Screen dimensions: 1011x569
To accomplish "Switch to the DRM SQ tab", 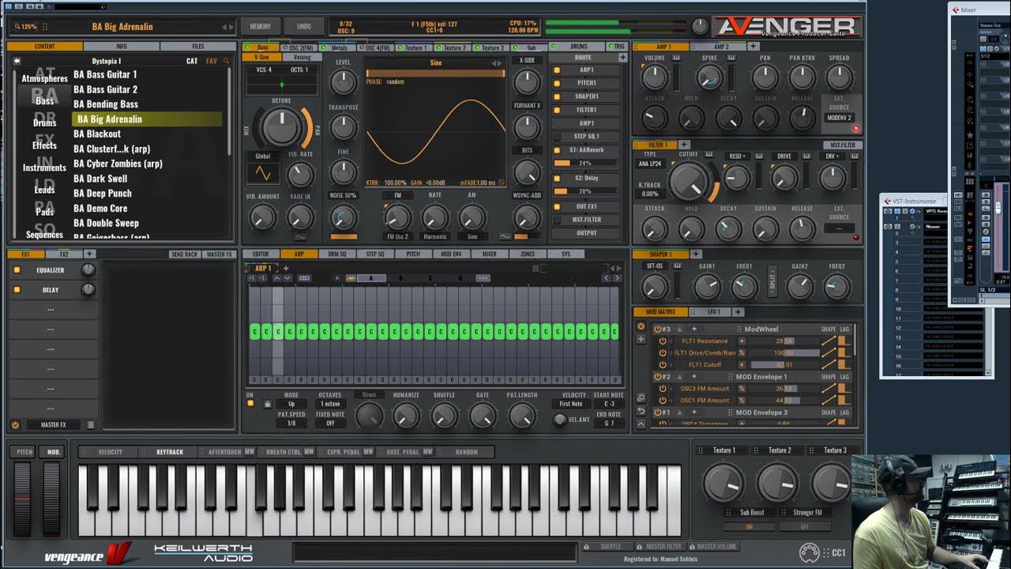I will (337, 254).
